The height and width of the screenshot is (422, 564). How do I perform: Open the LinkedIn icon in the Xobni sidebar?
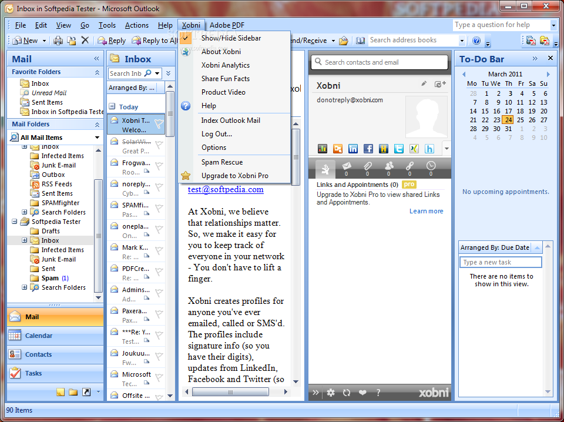click(353, 148)
